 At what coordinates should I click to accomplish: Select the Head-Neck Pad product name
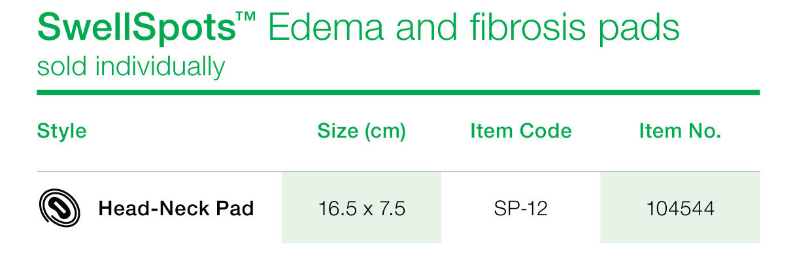click(176, 209)
